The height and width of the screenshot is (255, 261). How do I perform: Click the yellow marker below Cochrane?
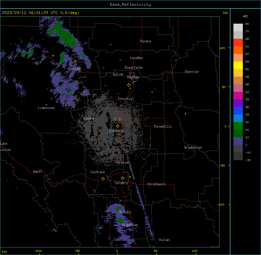pos(103,179)
